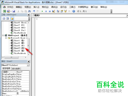Image resolution: width=128 pixels, height=96 pixels.
Task: Open the 工具(T) menu
Action: tap(72, 7)
